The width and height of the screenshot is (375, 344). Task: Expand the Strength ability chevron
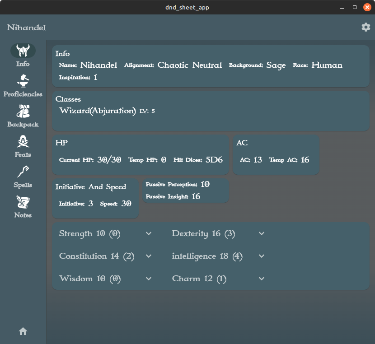(149, 234)
